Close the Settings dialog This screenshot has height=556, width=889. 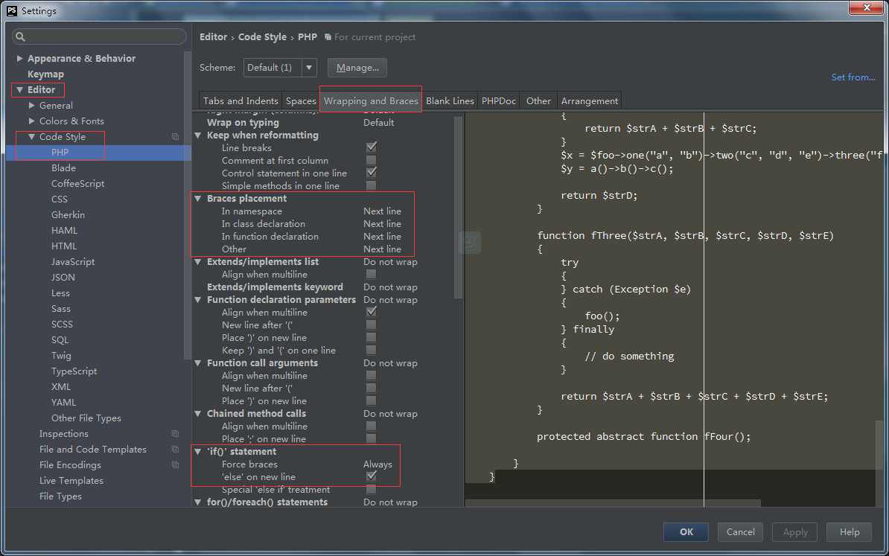[867, 7]
